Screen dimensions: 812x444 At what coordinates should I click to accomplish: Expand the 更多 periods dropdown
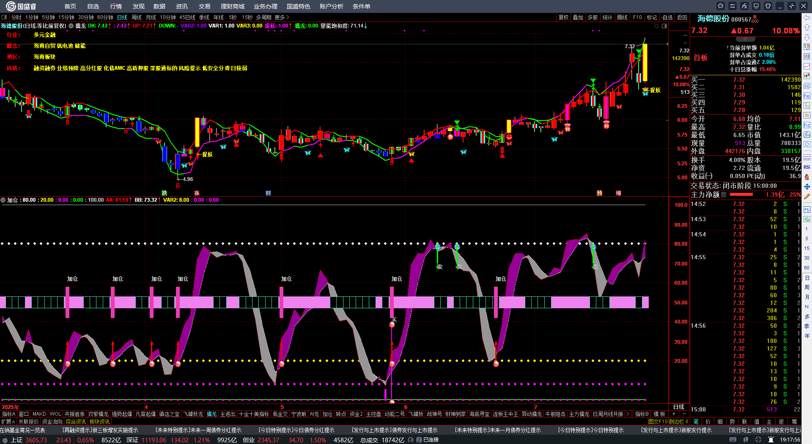pos(282,17)
